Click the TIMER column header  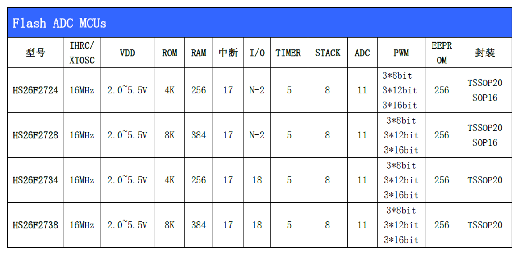point(288,53)
